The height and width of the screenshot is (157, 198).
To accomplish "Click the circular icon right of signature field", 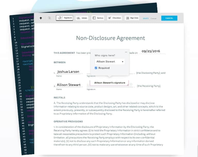I will pos(131,84).
